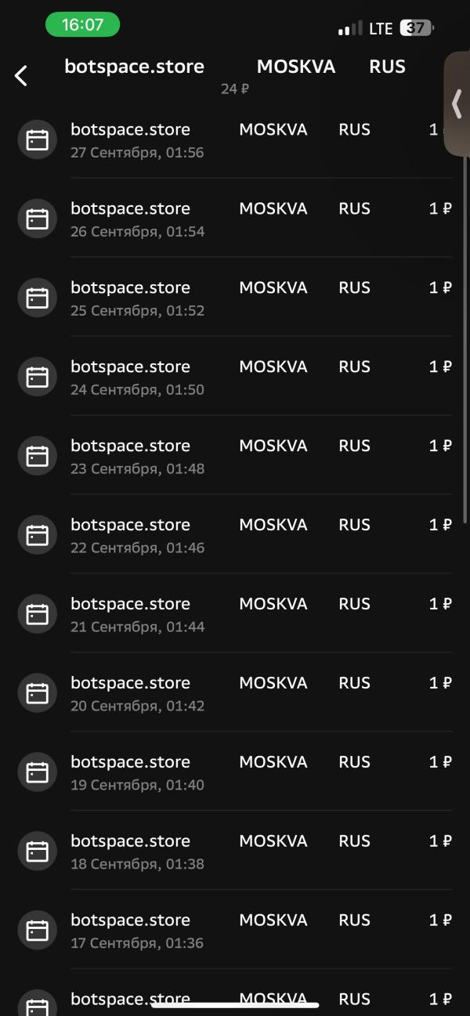Expand the side panel chevron handle

coord(457,103)
